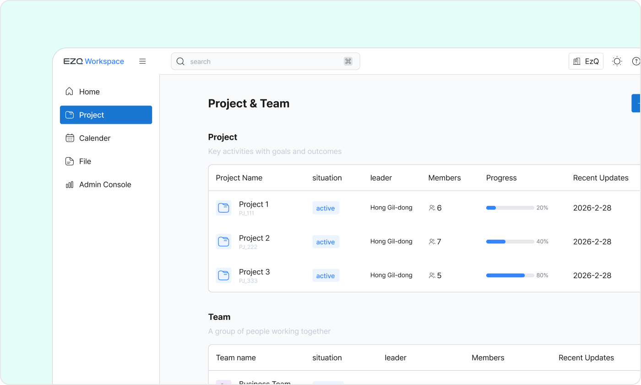Viewport: 641px width, 385px height.
Task: Click the Team name column header
Action: pyautogui.click(x=236, y=357)
